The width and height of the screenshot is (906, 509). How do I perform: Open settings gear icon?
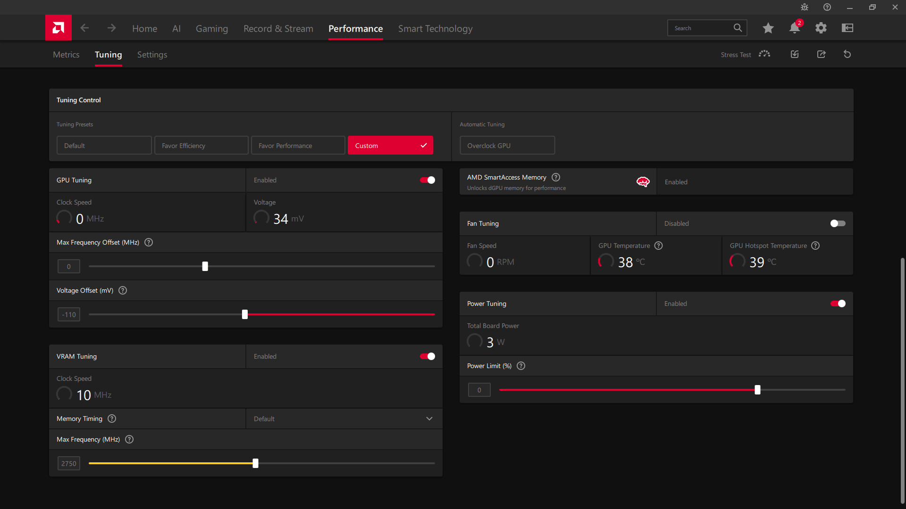[x=821, y=28]
